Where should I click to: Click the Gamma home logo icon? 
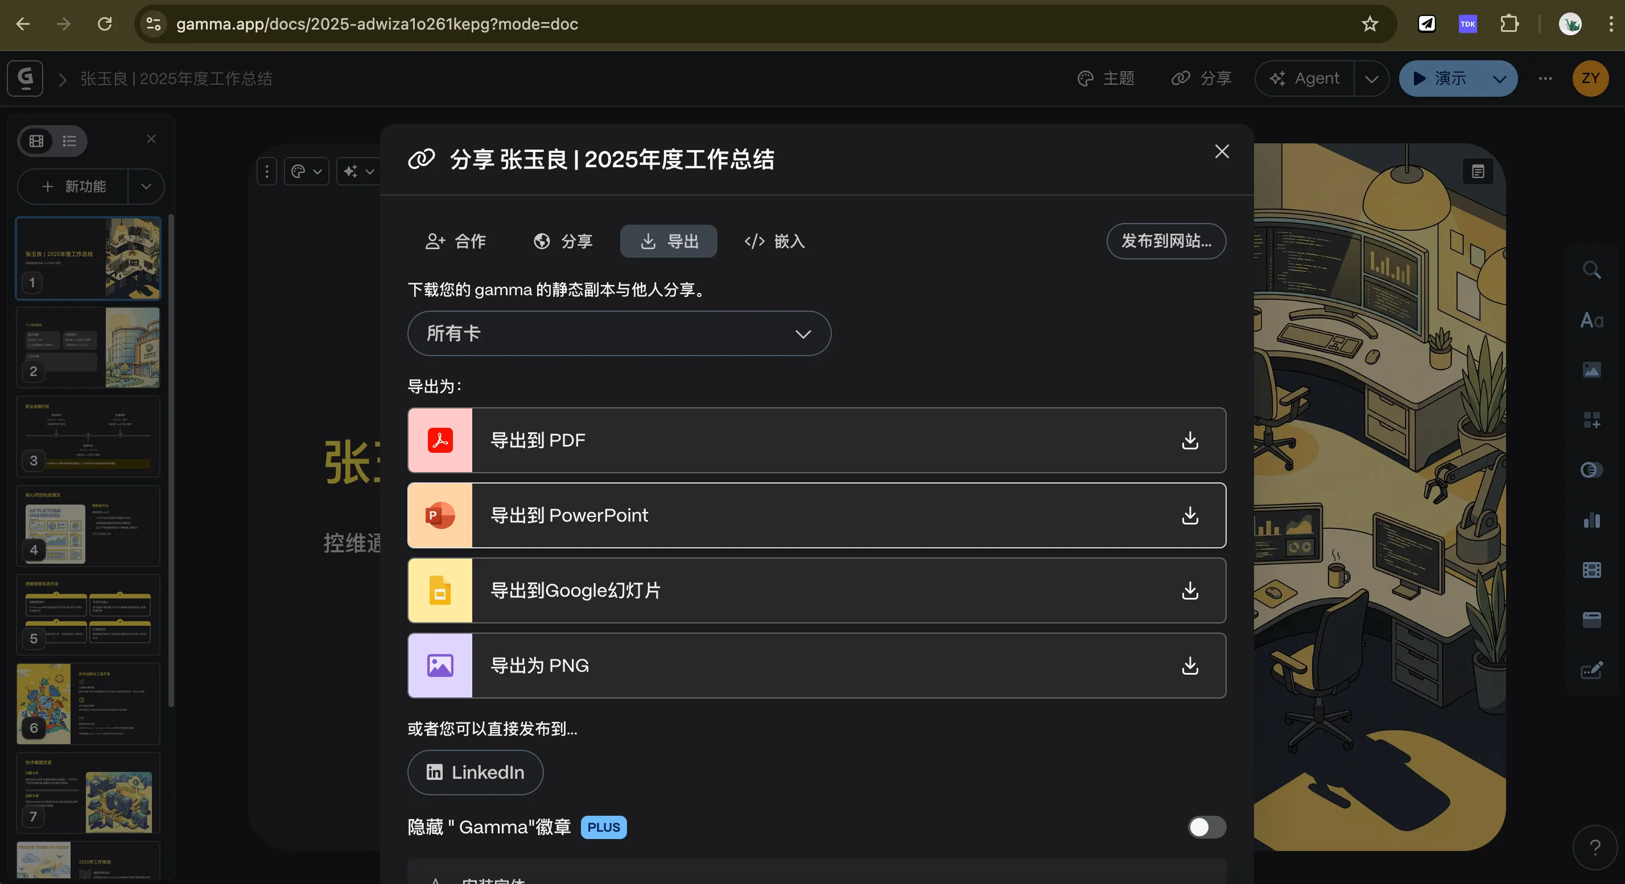tap(25, 78)
